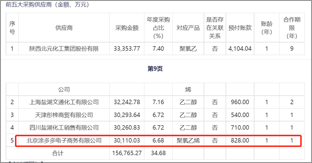
Task: Click purchase amount 30,293.64
Action: click(127, 115)
